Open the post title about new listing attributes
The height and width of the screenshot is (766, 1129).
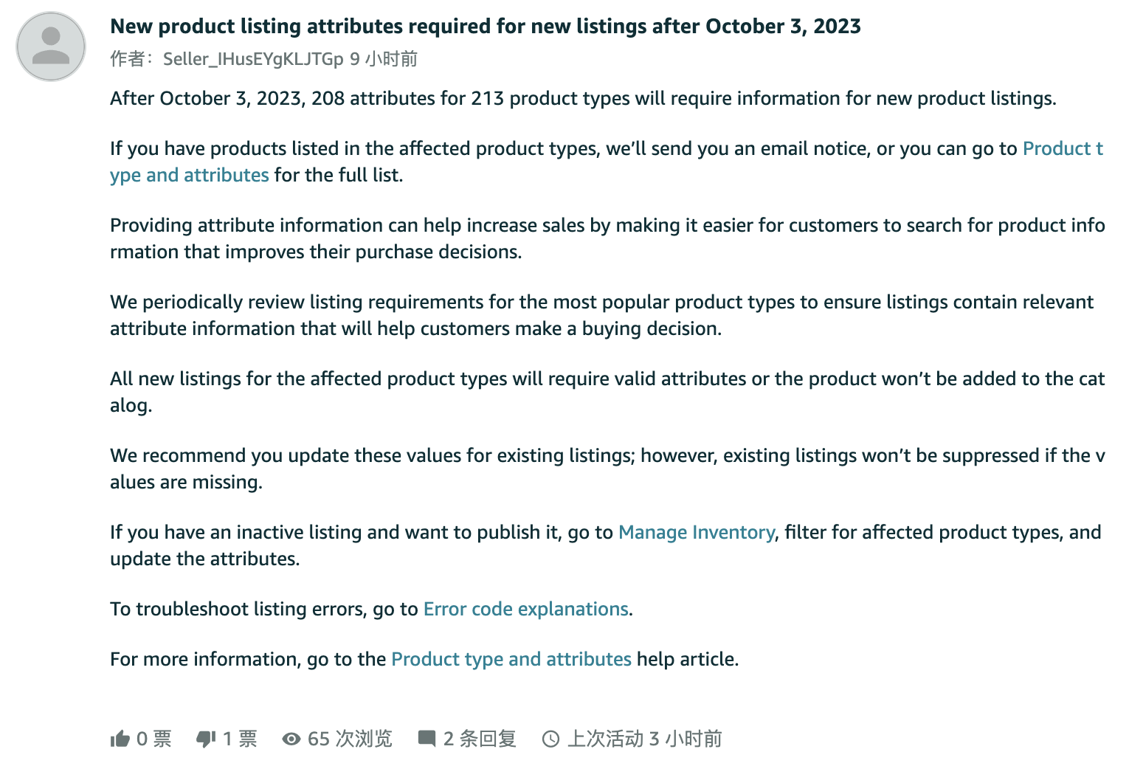(x=486, y=27)
